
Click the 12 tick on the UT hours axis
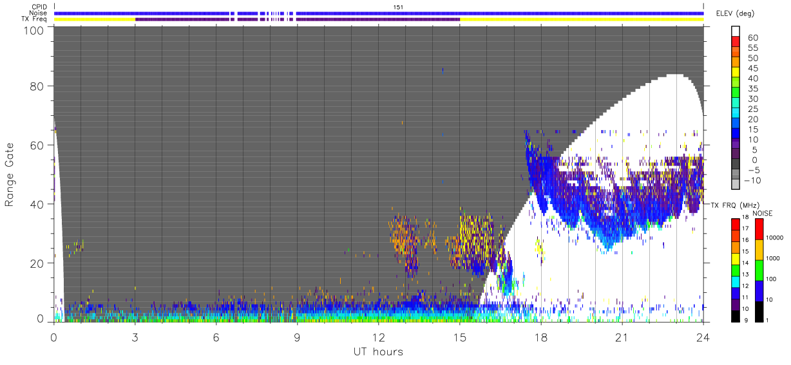point(378,337)
